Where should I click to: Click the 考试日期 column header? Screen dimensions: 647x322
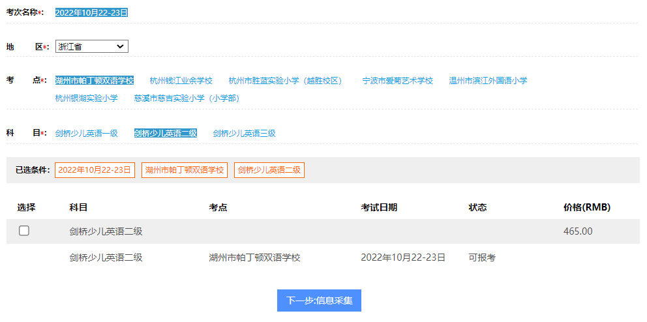coord(379,207)
